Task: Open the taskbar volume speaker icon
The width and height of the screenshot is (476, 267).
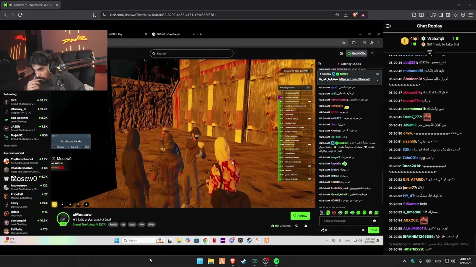Action: click(453, 261)
